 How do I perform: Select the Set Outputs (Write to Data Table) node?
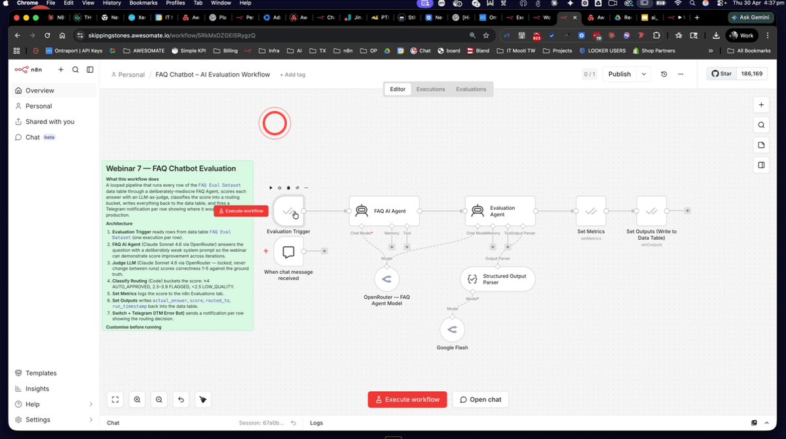(x=651, y=211)
